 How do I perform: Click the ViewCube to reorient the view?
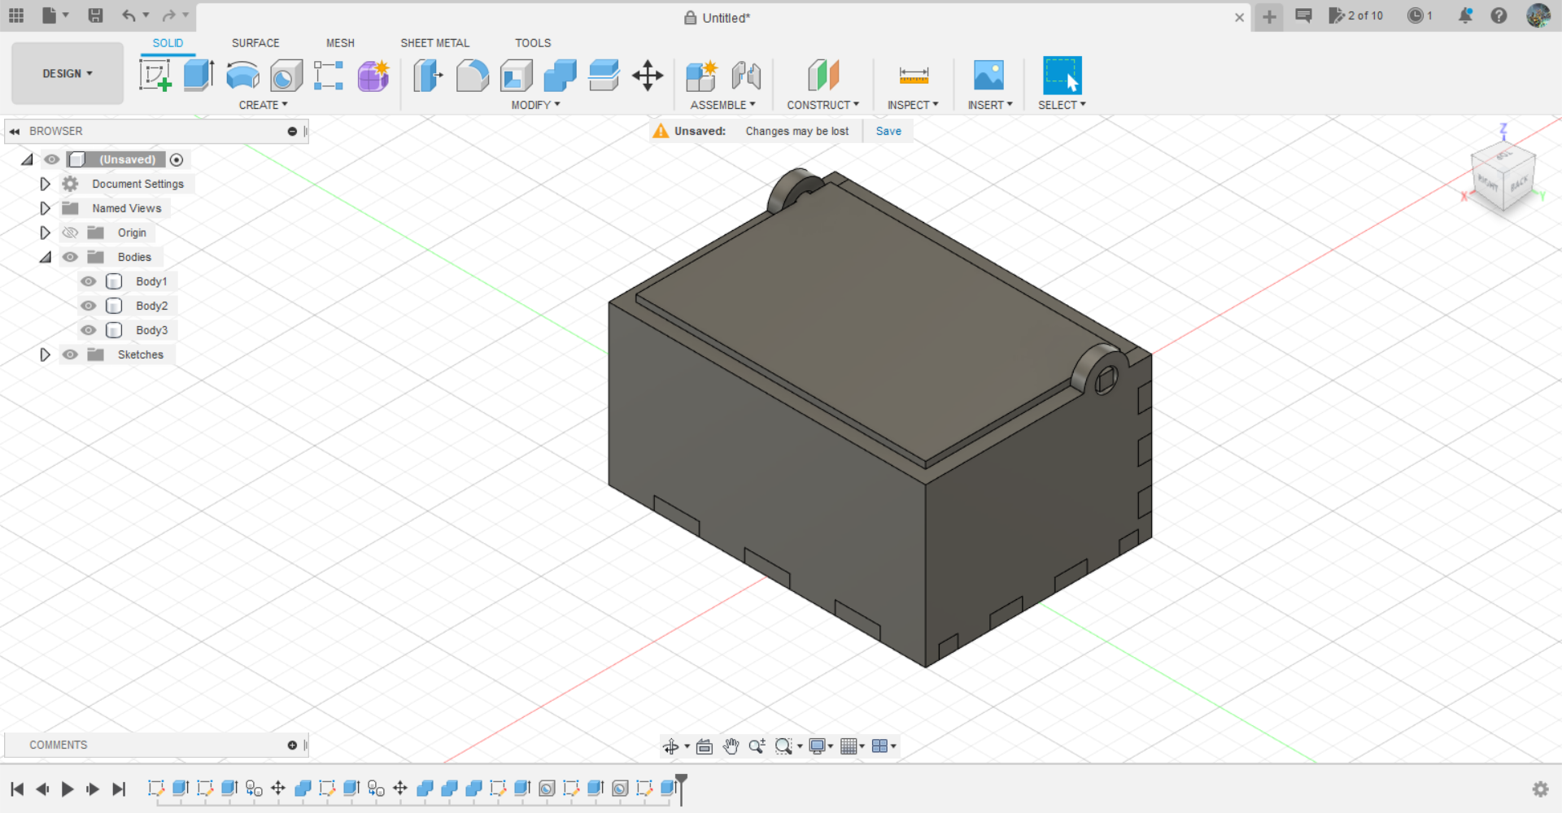pyautogui.click(x=1503, y=177)
